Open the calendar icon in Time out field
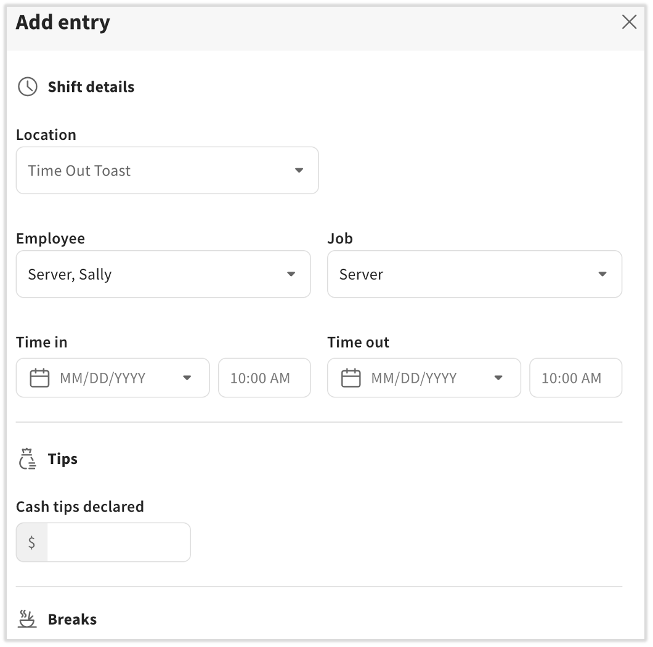 click(x=351, y=378)
